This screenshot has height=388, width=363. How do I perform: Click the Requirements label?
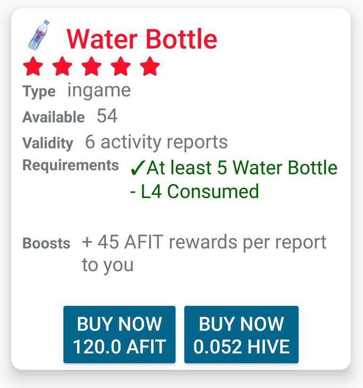point(71,165)
